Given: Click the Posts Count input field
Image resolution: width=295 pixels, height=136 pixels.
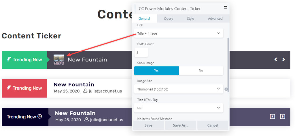Looking at the screenshot, I should 141,52.
